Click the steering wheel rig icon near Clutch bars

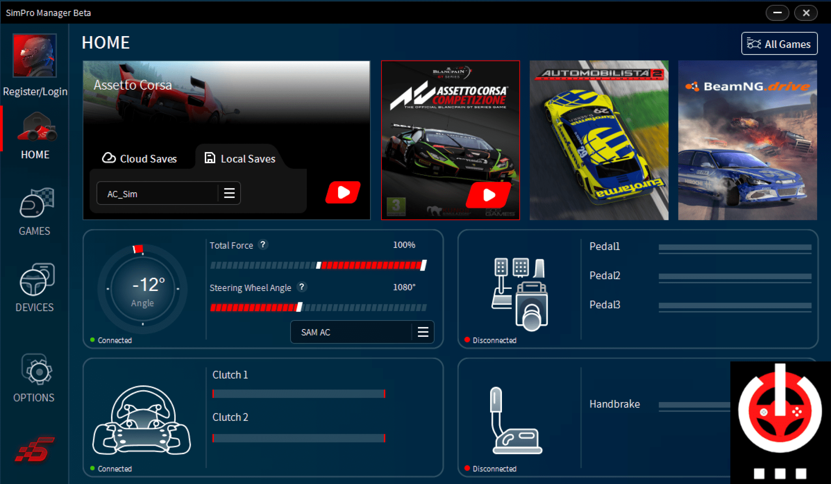[142, 418]
